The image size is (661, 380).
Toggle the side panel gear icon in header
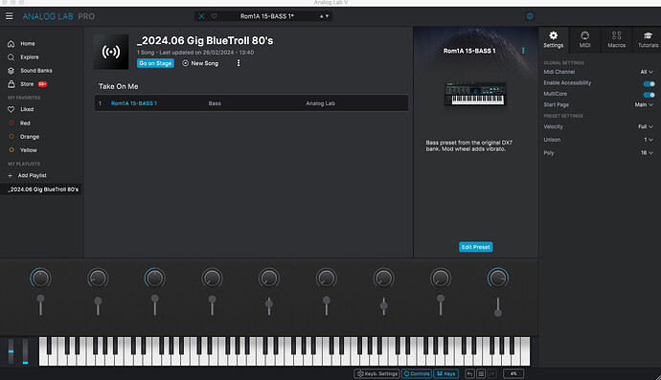coord(530,16)
